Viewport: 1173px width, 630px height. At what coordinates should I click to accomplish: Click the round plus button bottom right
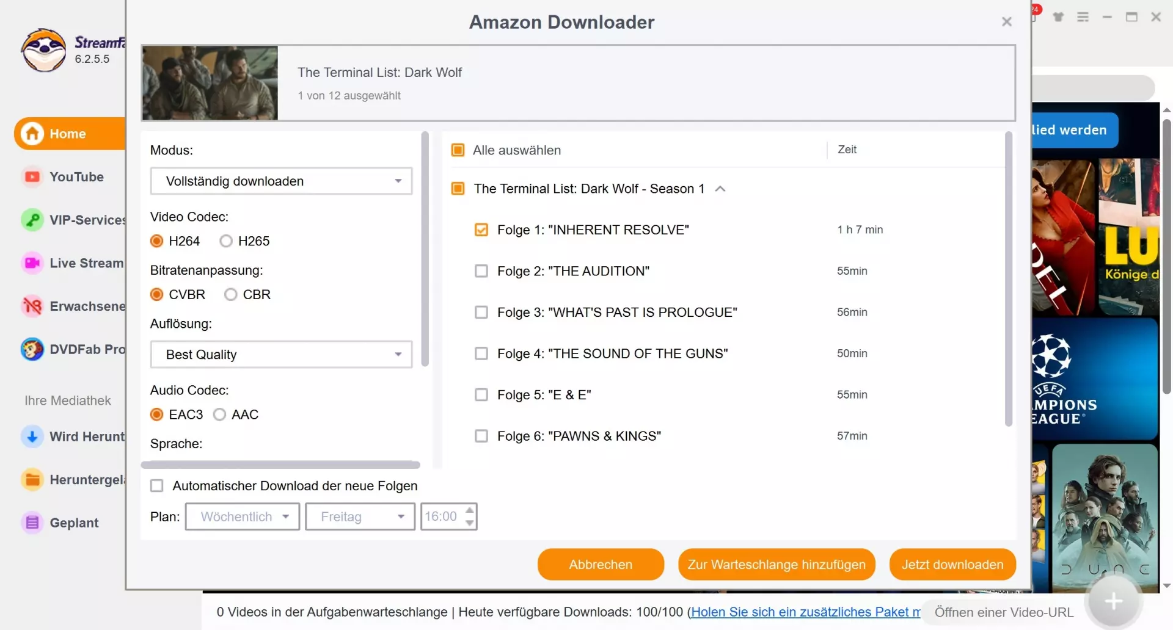click(x=1113, y=601)
